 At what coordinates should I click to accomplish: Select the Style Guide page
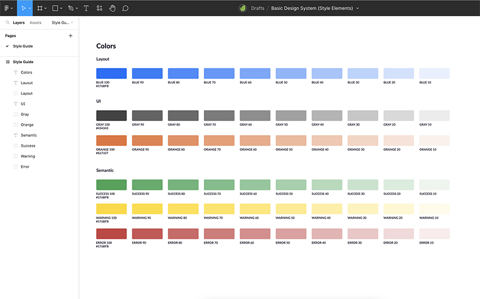tap(23, 46)
